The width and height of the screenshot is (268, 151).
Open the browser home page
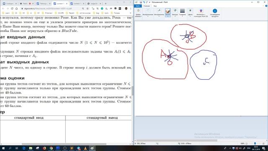16,8
